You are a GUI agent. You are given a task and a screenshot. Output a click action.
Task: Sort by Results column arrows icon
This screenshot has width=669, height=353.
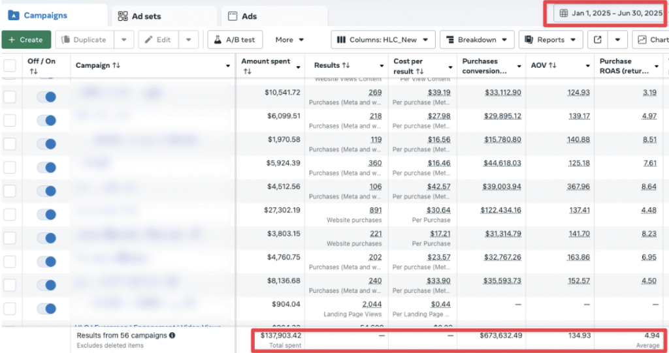[346, 65]
